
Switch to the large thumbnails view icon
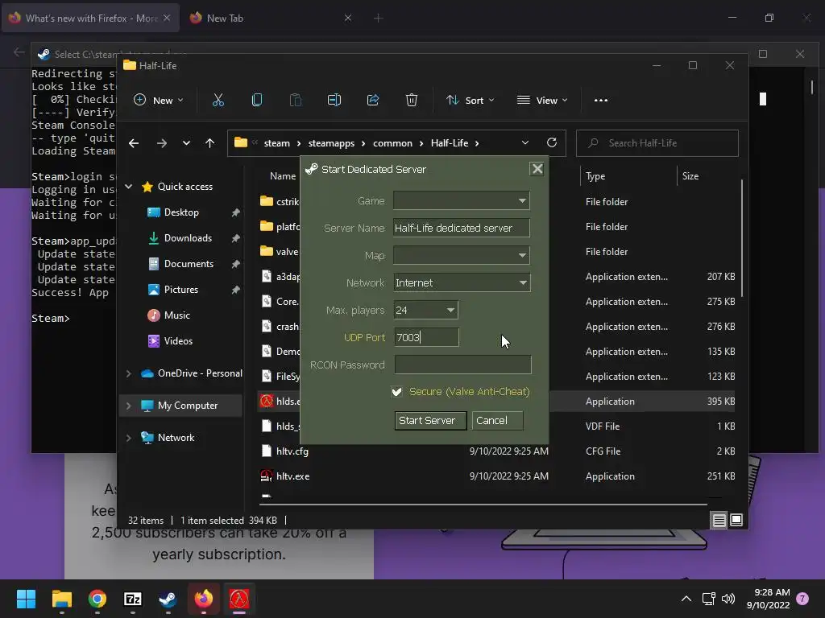coord(736,521)
